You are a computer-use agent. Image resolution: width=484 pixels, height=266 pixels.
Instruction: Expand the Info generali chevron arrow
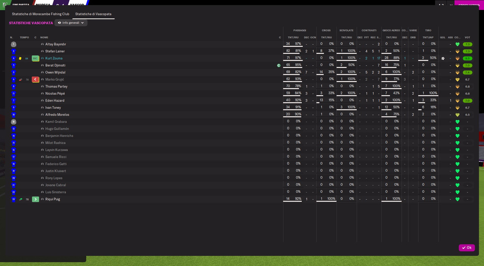click(x=82, y=23)
